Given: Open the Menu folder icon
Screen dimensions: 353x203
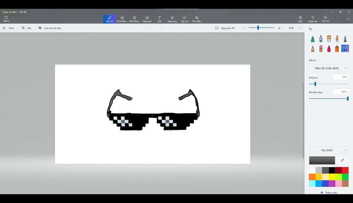Looking at the screenshot, I should [x=6, y=19].
